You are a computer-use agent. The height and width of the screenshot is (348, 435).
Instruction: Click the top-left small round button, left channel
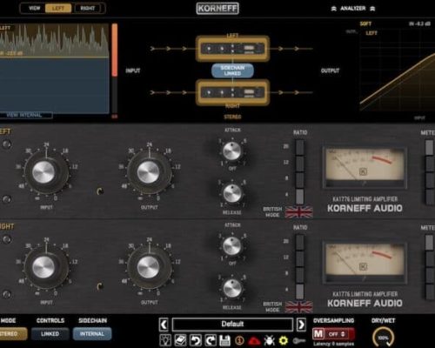(6, 144)
